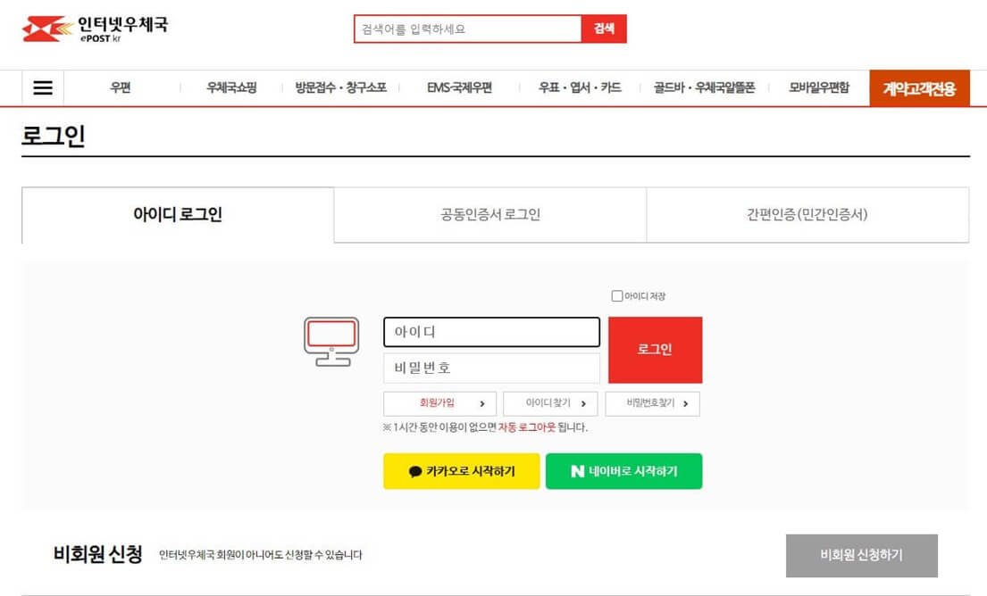Click the 비밀번호 input field
The width and height of the screenshot is (987, 596).
491,368
